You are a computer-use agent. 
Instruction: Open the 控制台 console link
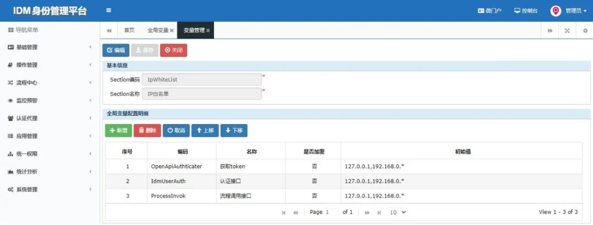526,11
